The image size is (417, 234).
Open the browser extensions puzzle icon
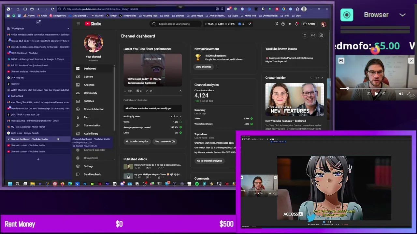coord(297,9)
